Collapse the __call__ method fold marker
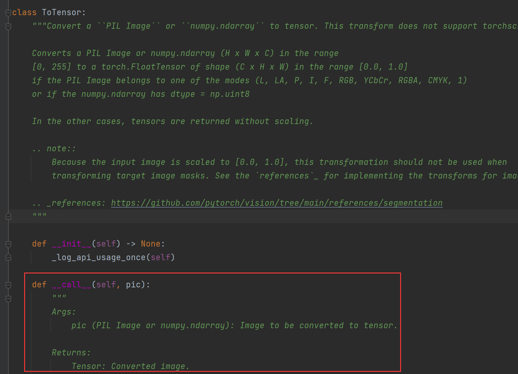The height and width of the screenshot is (374, 518). coord(8,285)
